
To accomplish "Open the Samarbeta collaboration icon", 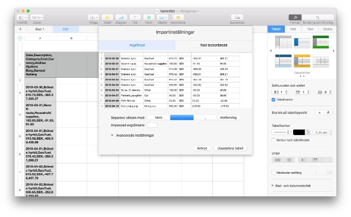I will point(237,18).
